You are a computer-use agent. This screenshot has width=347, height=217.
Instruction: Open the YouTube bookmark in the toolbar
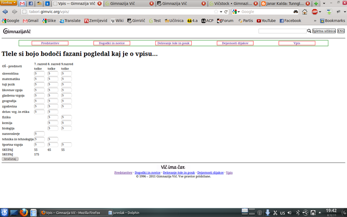[x=266, y=20]
